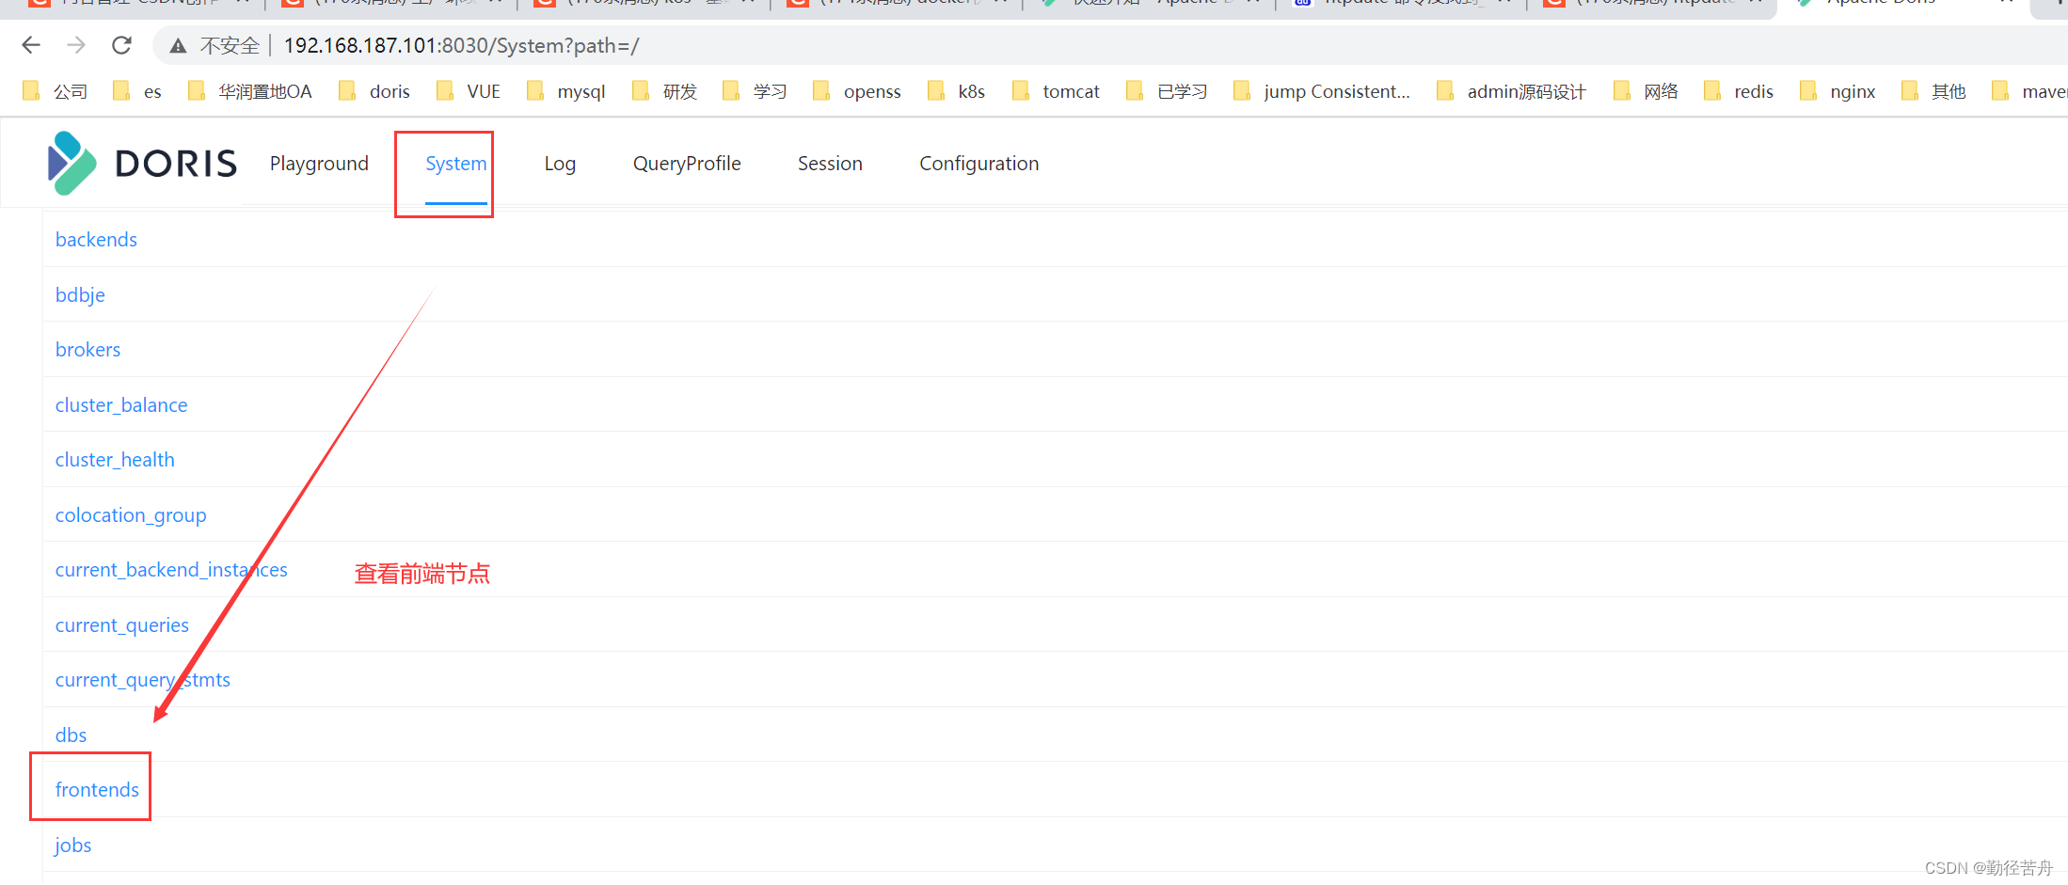Open the 网络 bookmark folder
Image resolution: width=2068 pixels, height=885 pixels.
click(x=1646, y=91)
